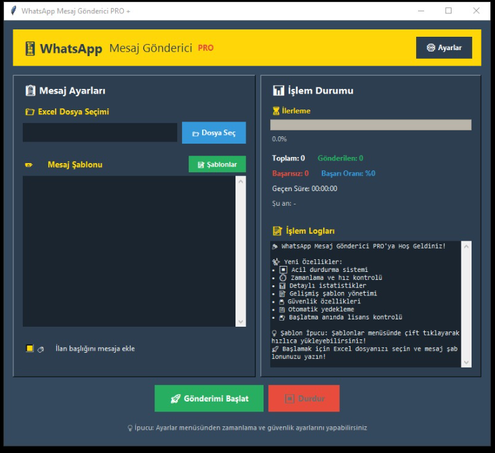Viewport: 495px width, 453px height.
Task: Click the Dosya Seç button
Action: click(214, 133)
